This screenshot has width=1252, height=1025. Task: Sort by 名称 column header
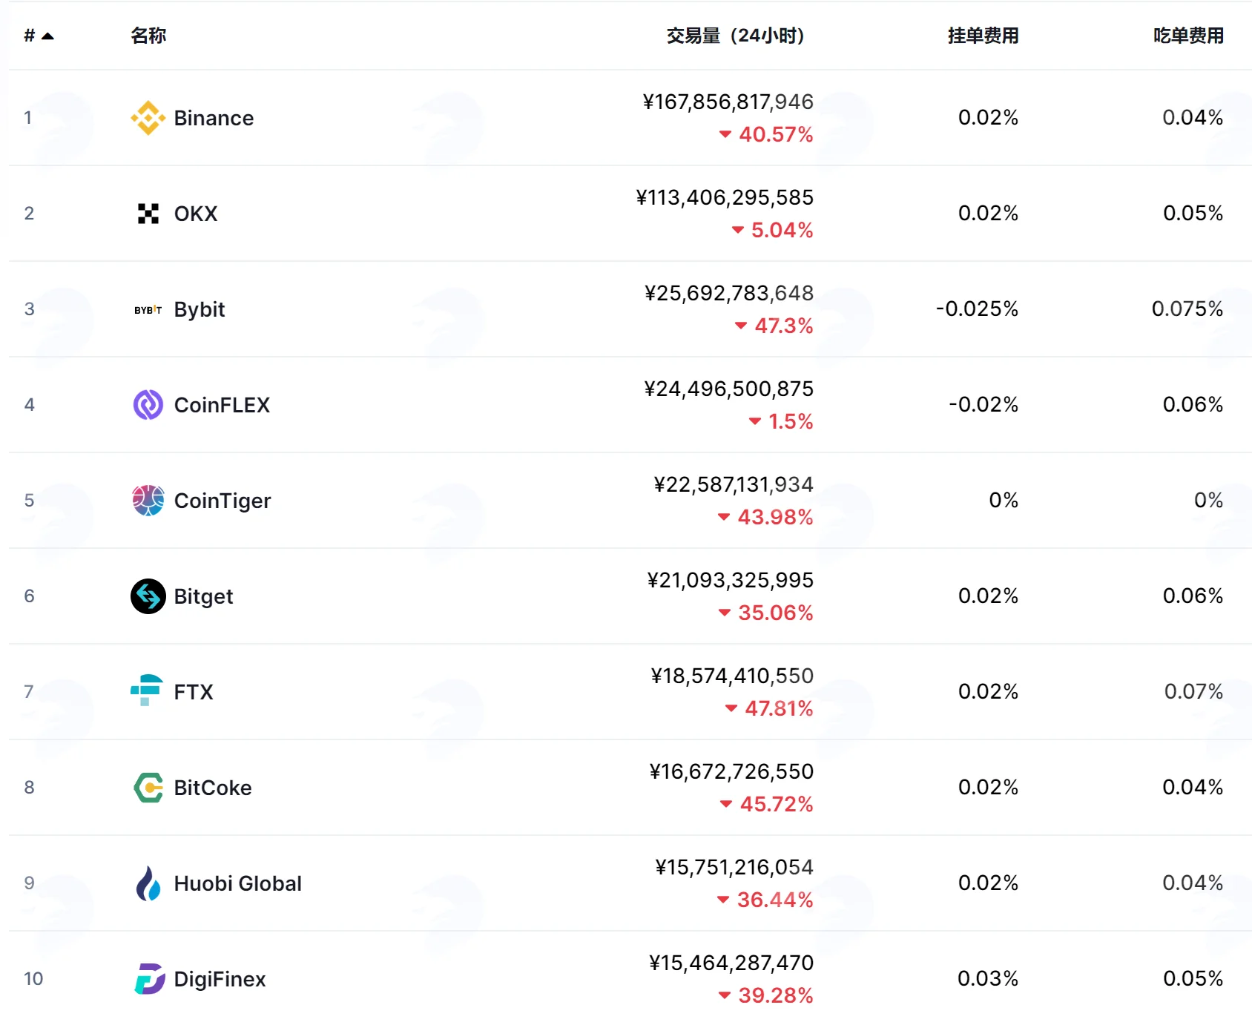(148, 36)
